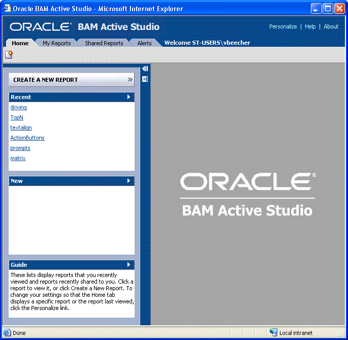The height and width of the screenshot is (340, 348).
Task: Open the textalign report link
Action: [x=21, y=128]
